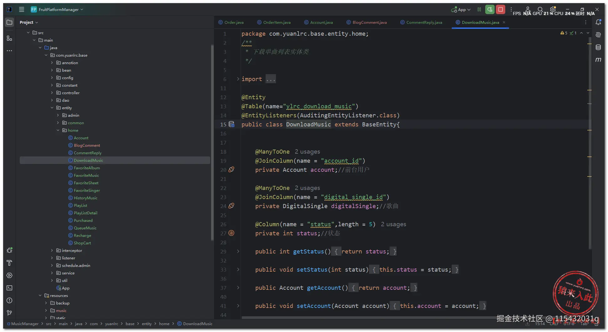Expand the getStatus method body
The height and width of the screenshot is (332, 608).
(x=238, y=251)
